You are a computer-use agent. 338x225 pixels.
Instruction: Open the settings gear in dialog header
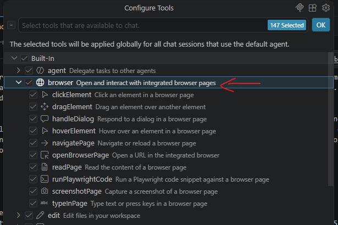coord(326,8)
